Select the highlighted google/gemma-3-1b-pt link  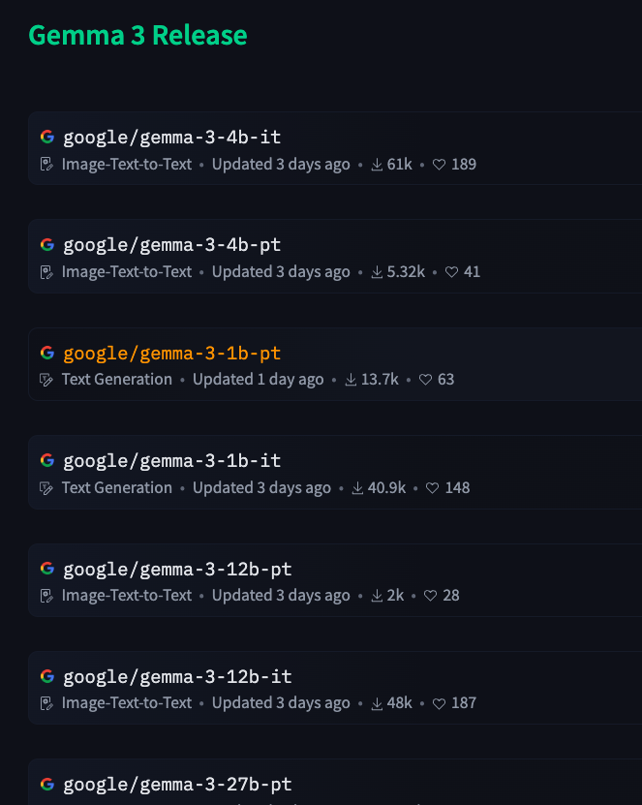pyautogui.click(x=172, y=354)
